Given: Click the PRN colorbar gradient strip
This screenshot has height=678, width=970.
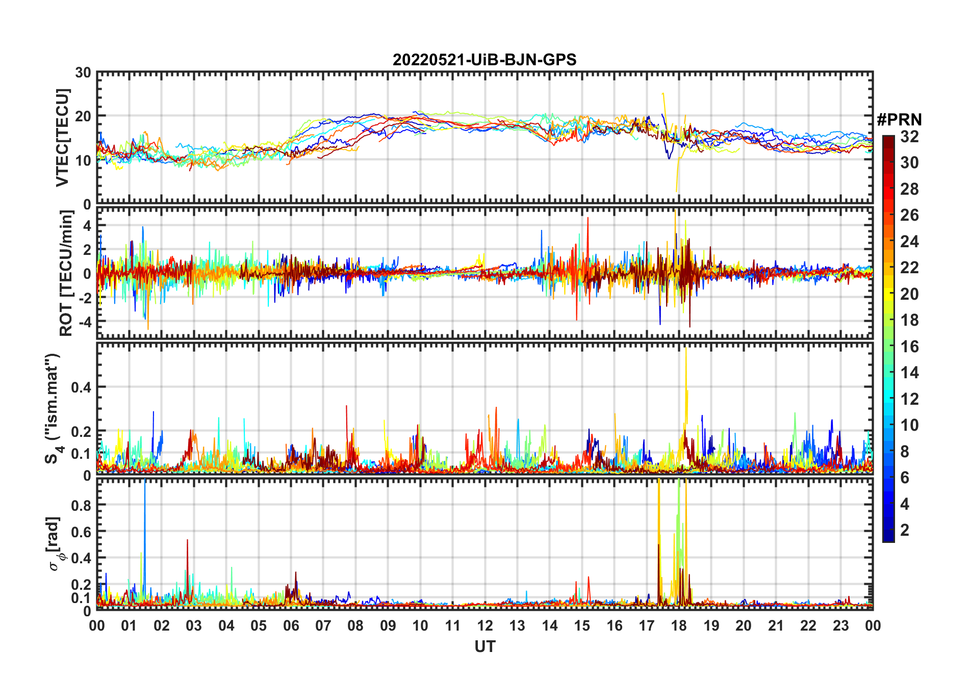Looking at the screenshot, I should (x=888, y=338).
